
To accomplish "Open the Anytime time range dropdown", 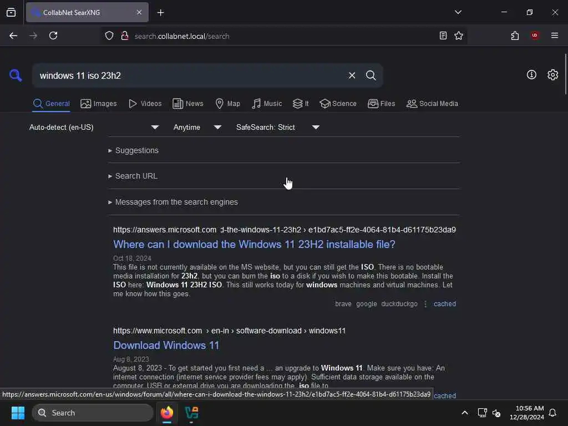I will point(197,127).
